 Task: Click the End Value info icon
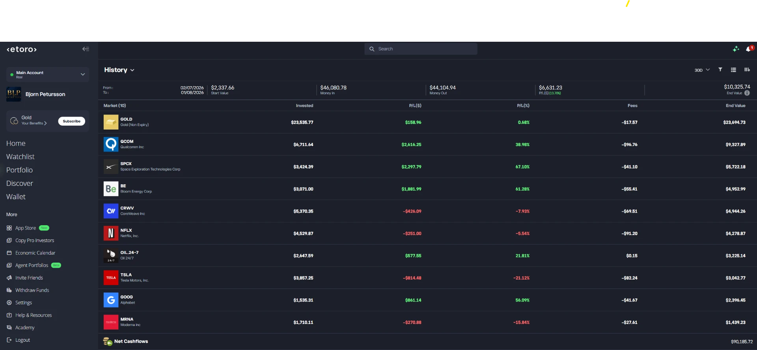(x=747, y=93)
